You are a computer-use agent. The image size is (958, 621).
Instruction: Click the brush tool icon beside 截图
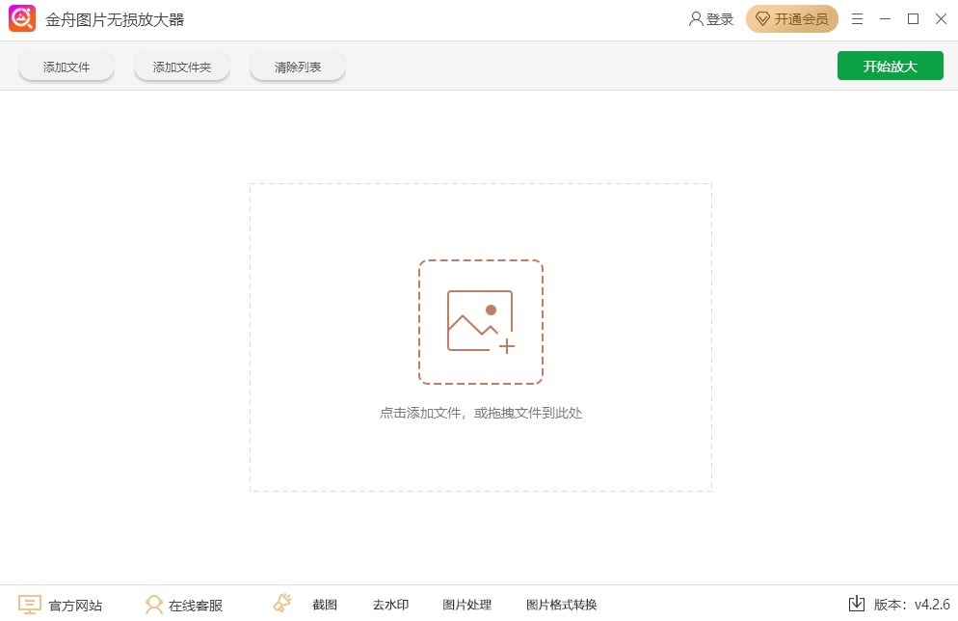[281, 602]
